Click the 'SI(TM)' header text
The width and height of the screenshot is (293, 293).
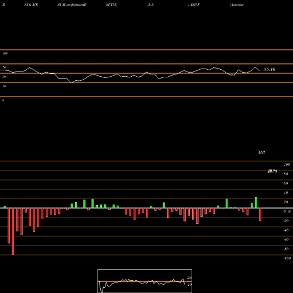click(x=111, y=5)
